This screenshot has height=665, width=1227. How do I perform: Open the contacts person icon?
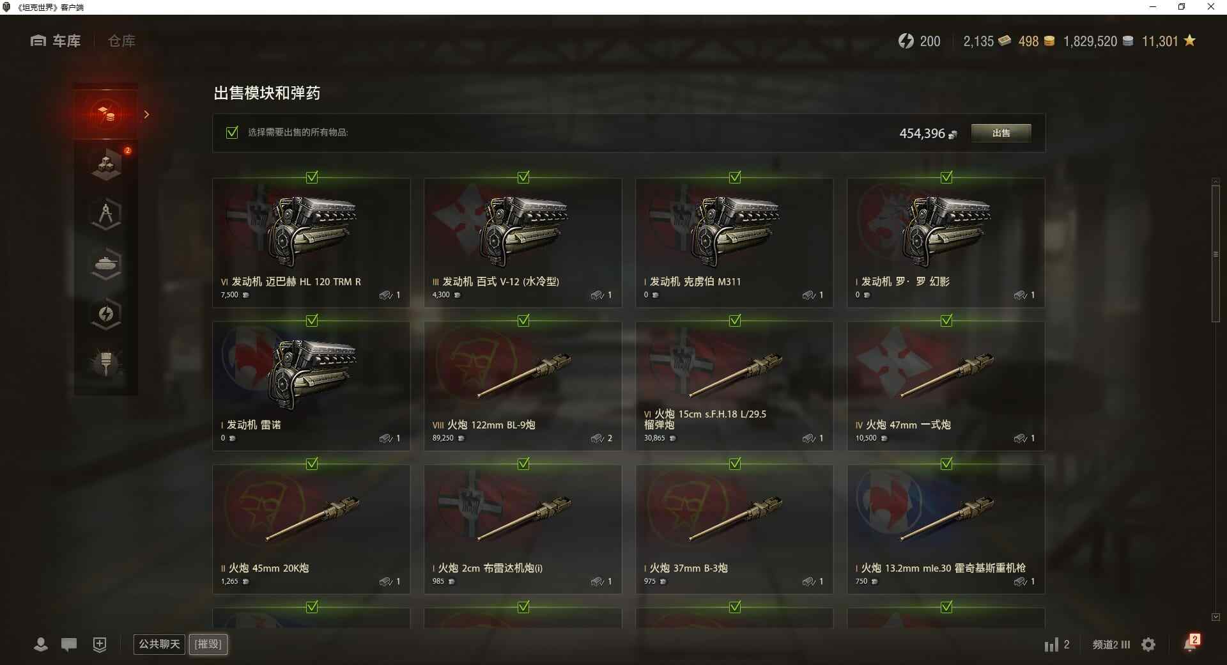(x=41, y=645)
